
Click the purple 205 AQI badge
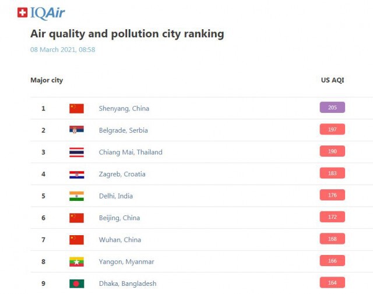[x=332, y=108]
